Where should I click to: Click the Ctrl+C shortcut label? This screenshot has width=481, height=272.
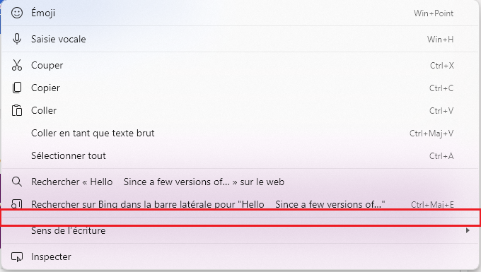441,88
